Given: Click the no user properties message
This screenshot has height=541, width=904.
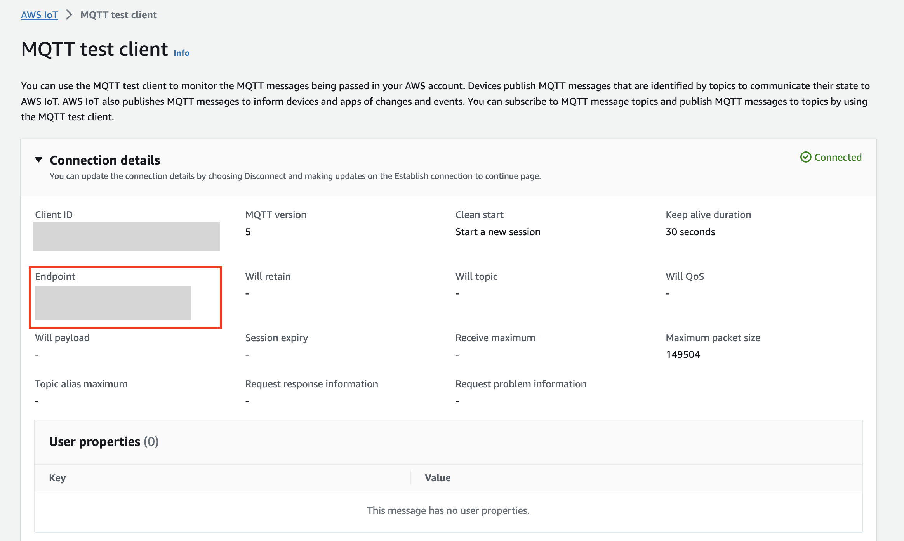Looking at the screenshot, I should (x=448, y=510).
